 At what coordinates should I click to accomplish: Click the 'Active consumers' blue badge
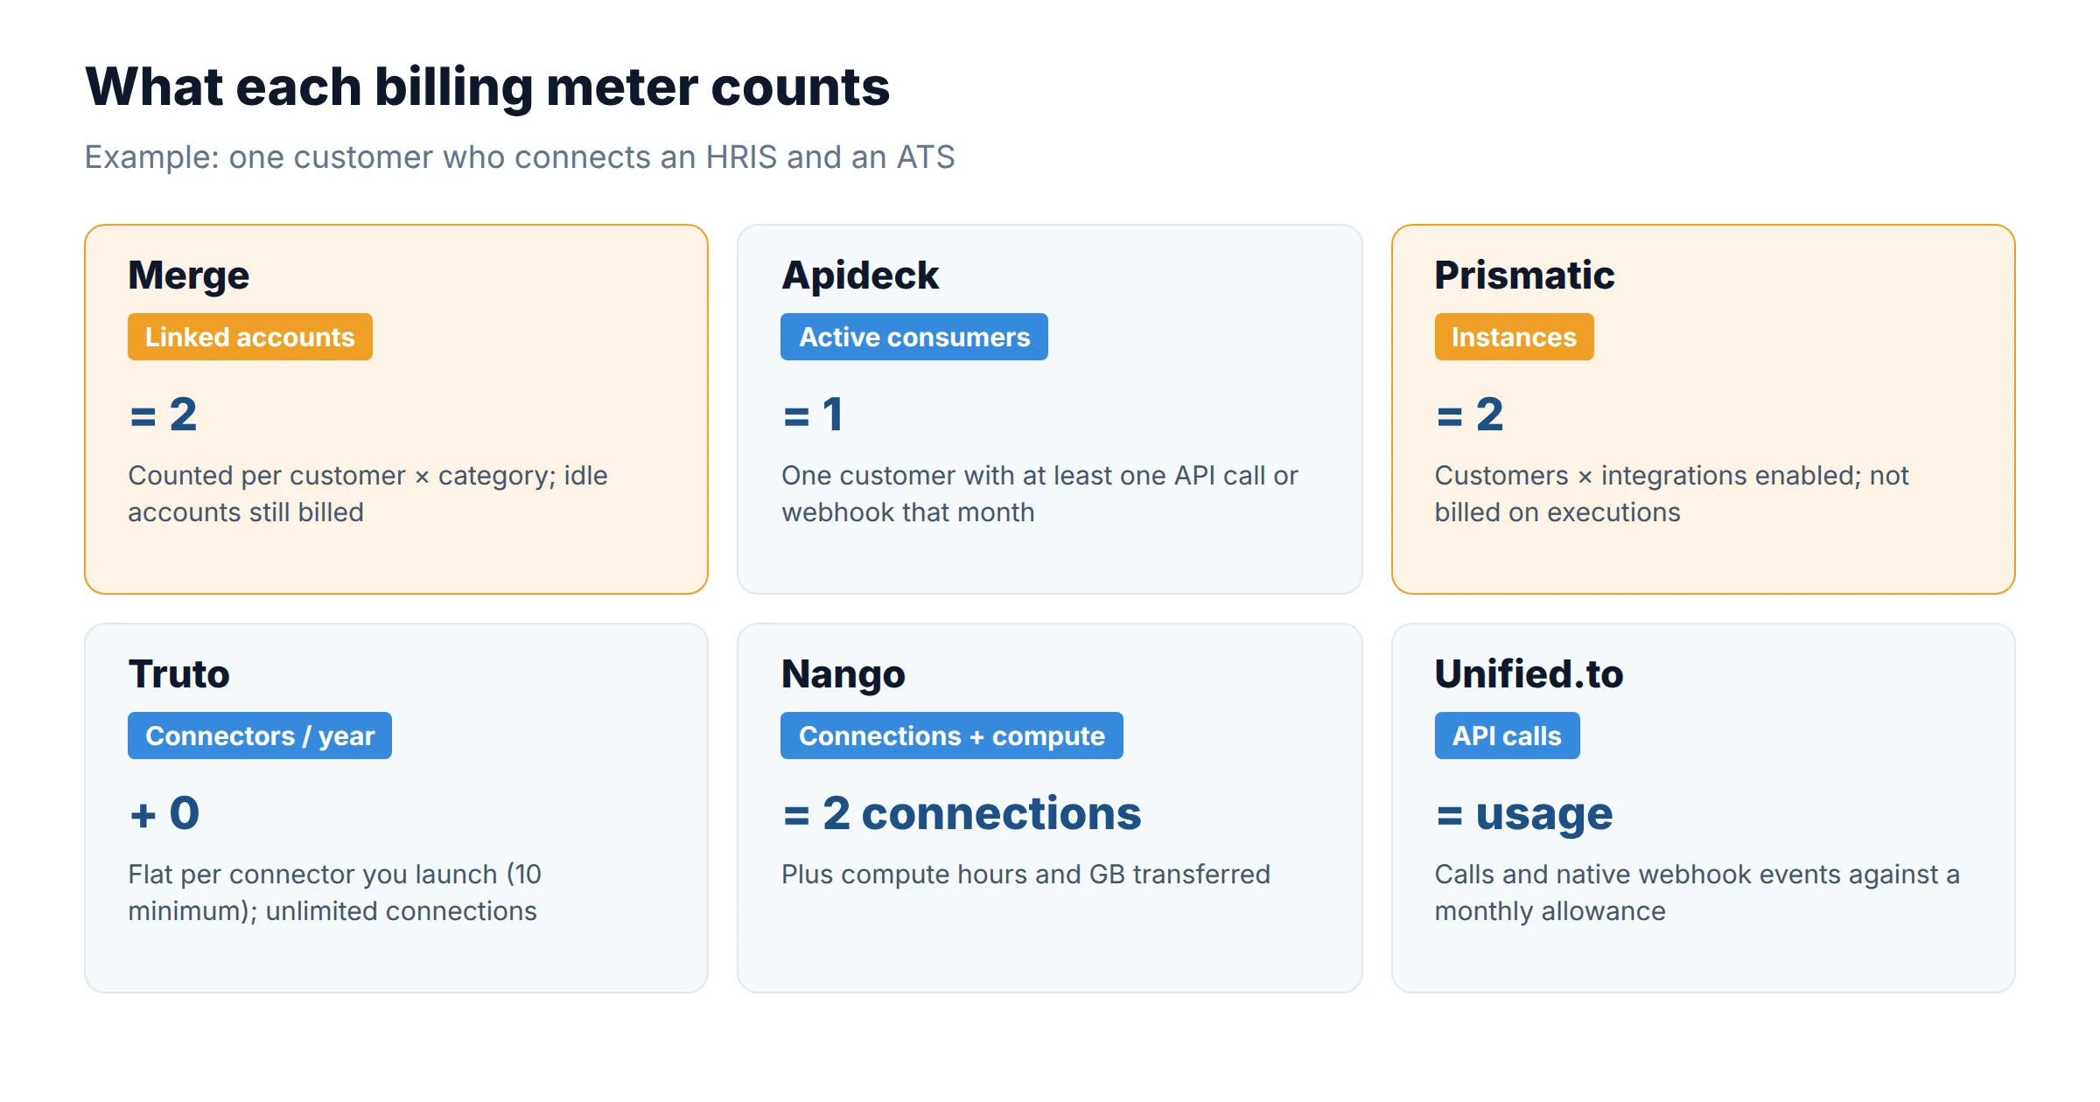click(x=914, y=337)
